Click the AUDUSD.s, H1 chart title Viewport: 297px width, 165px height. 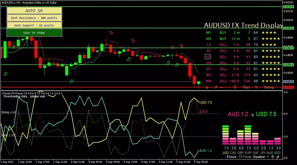[x=29, y=3]
